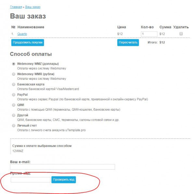
Task: Choose Личный счет payment method
Action: click(x=14, y=126)
